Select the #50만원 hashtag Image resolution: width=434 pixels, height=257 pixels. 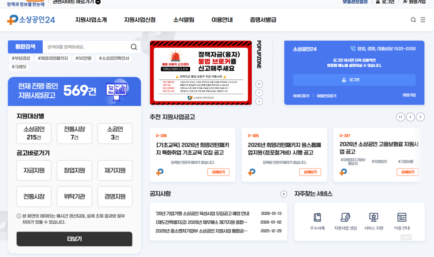(x=83, y=58)
